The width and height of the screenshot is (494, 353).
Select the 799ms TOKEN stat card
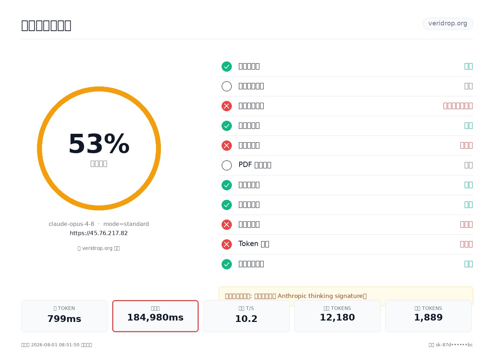64,316
